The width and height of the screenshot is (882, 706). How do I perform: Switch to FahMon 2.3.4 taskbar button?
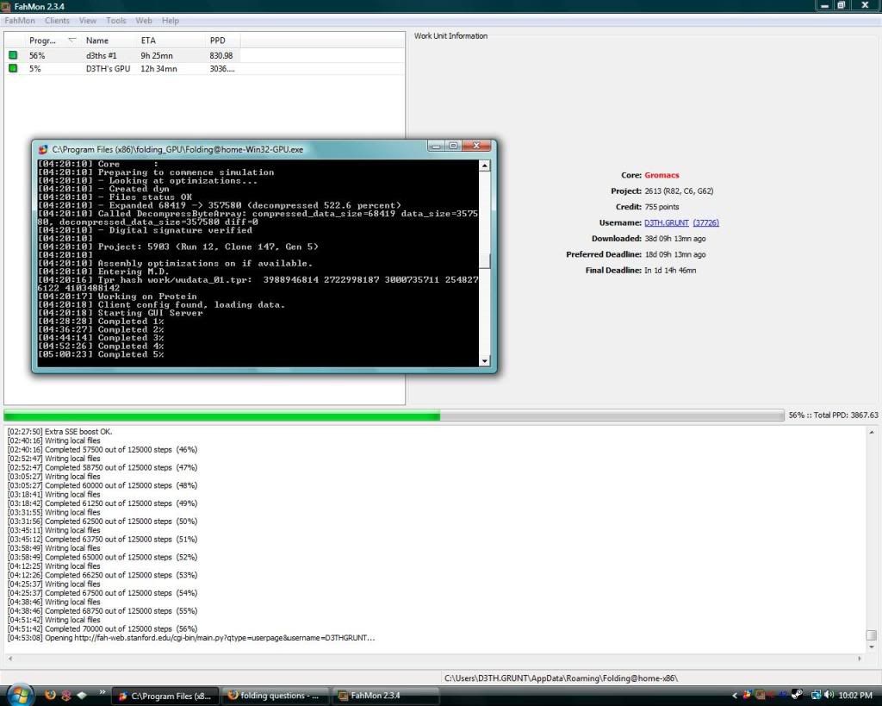click(x=385, y=696)
